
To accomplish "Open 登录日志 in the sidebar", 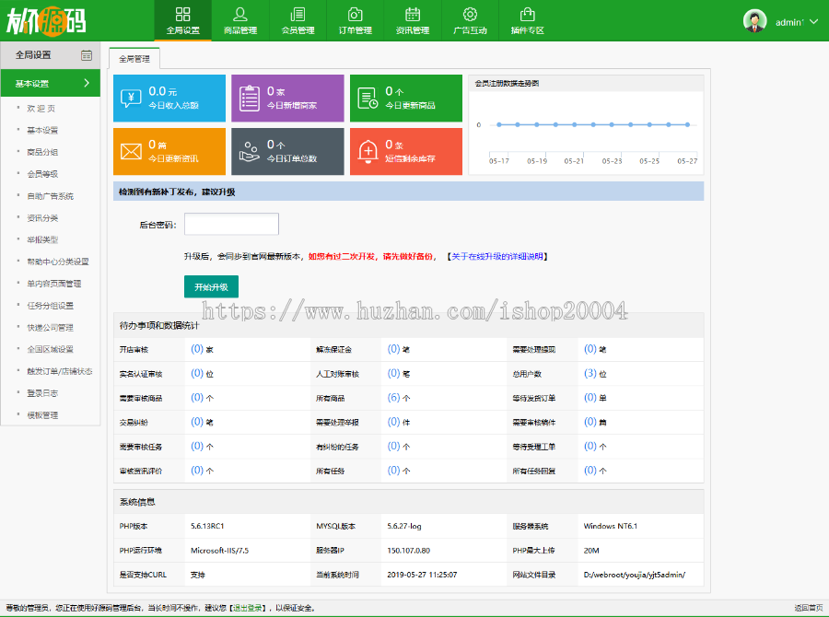I will 42,393.
